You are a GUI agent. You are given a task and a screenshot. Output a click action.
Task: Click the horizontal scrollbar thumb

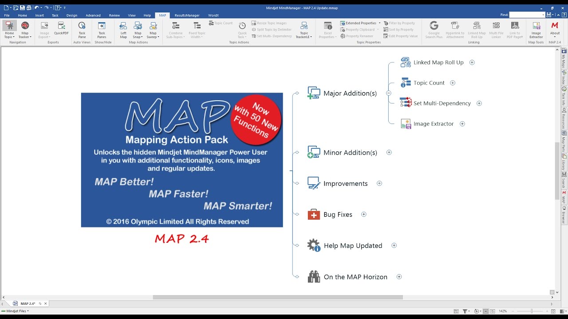(x=278, y=297)
